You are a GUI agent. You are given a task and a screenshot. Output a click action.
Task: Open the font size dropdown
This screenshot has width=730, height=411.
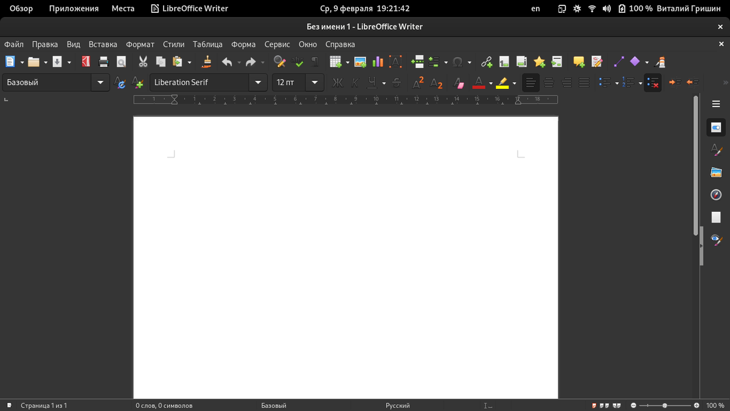point(315,82)
